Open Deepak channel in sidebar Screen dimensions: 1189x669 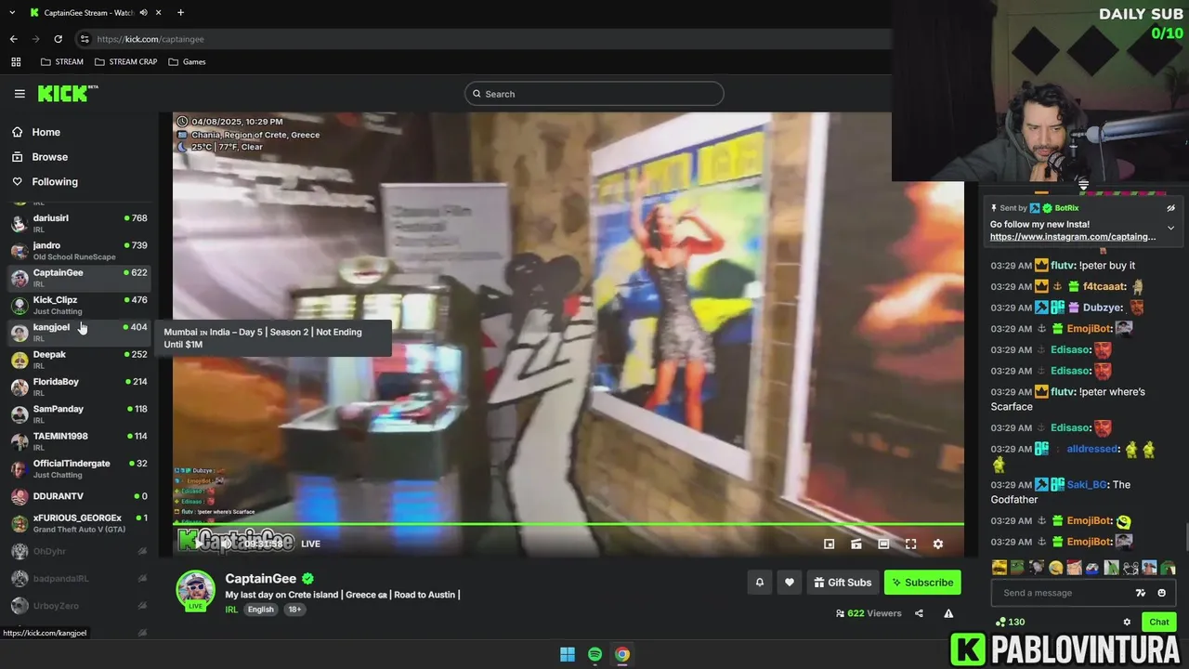(x=79, y=360)
